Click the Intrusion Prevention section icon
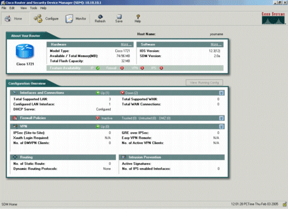This screenshot has width=288, height=209. tap(124, 157)
